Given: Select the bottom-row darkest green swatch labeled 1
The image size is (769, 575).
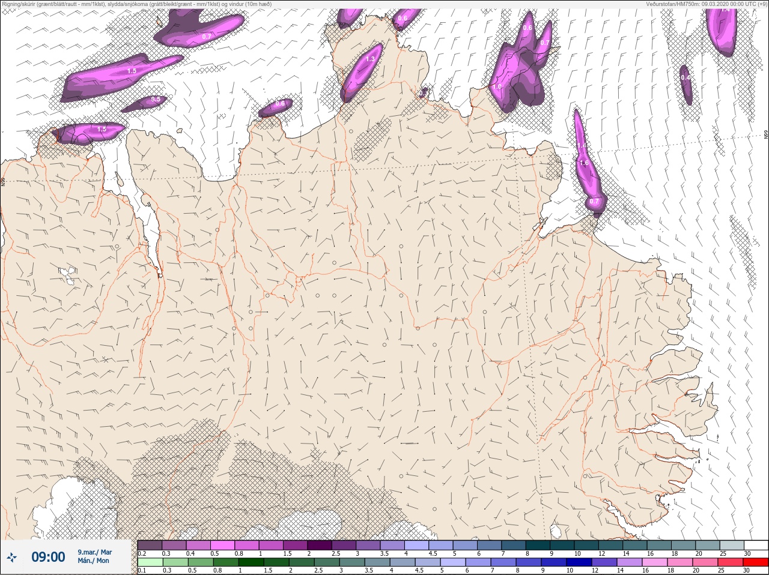Looking at the screenshot, I should [251, 562].
